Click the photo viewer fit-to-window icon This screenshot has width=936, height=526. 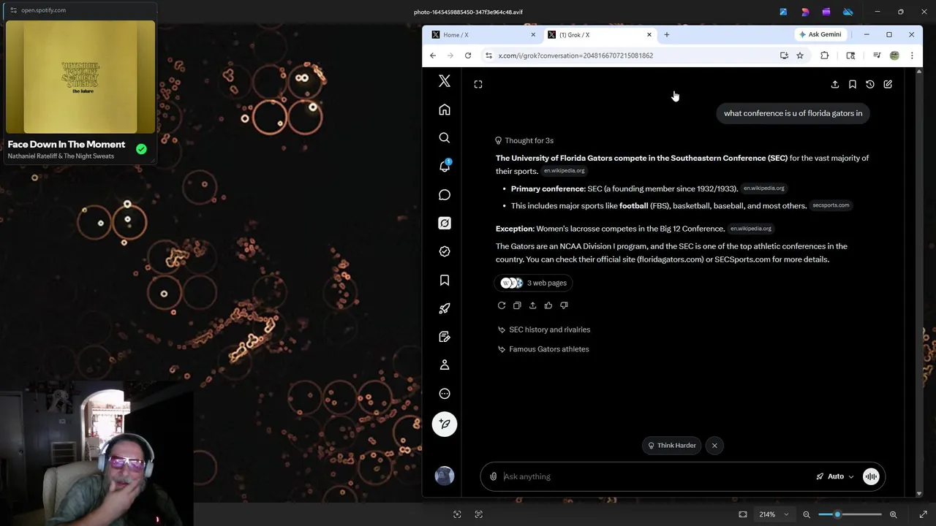pyautogui.click(x=743, y=514)
